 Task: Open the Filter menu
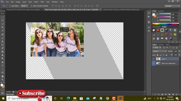click(42, 2)
